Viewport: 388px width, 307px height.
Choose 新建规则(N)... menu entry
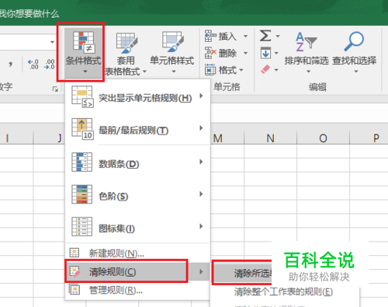137,253
